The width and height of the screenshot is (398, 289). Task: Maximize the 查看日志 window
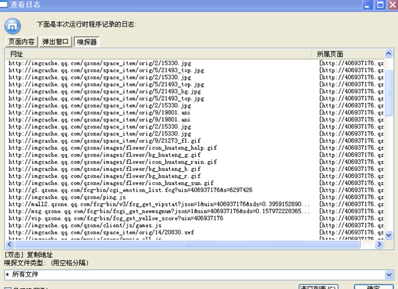[380, 5]
